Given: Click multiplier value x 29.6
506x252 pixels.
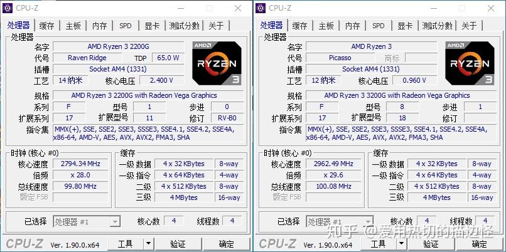Looking at the screenshot, I should (333, 175).
